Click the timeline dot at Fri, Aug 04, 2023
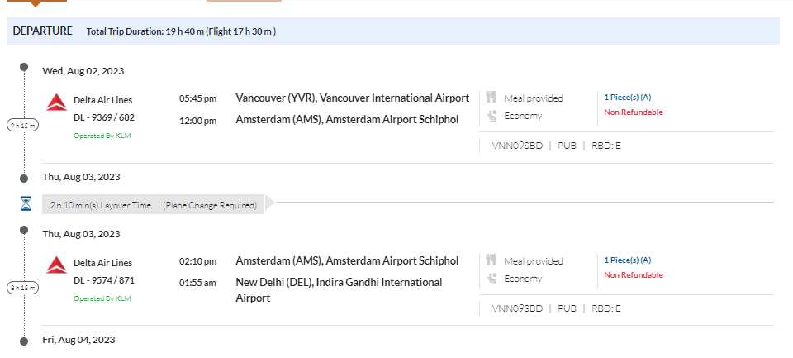 pyautogui.click(x=24, y=340)
